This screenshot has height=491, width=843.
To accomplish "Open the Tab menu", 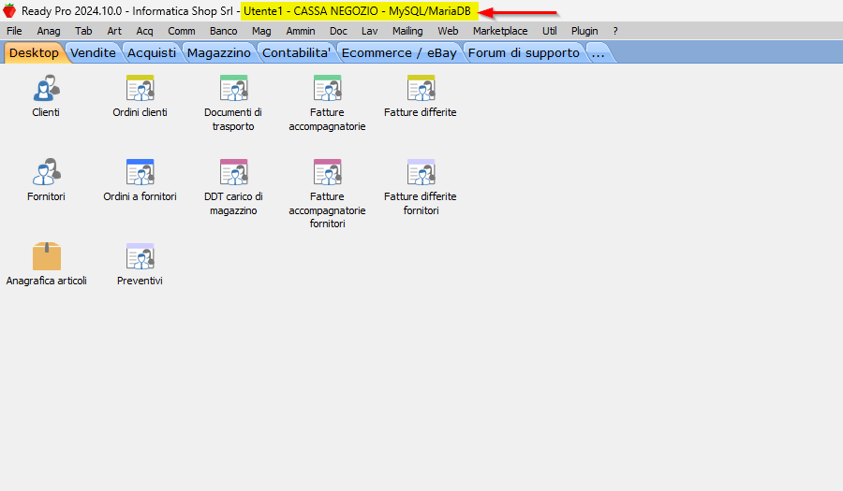I will [x=83, y=31].
